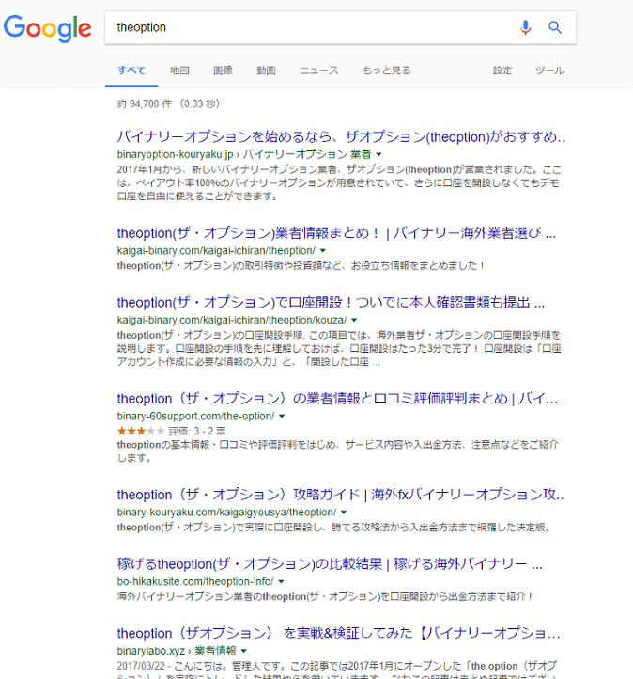Screen dimensions: 633x679
Task: Click URL text binary-60support.com/the-option/
Action: pyautogui.click(x=196, y=417)
